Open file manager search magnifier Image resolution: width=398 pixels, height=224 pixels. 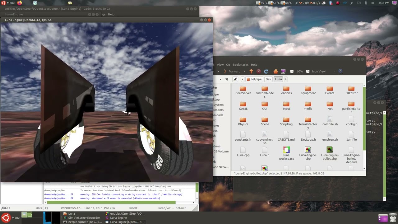pos(340,71)
